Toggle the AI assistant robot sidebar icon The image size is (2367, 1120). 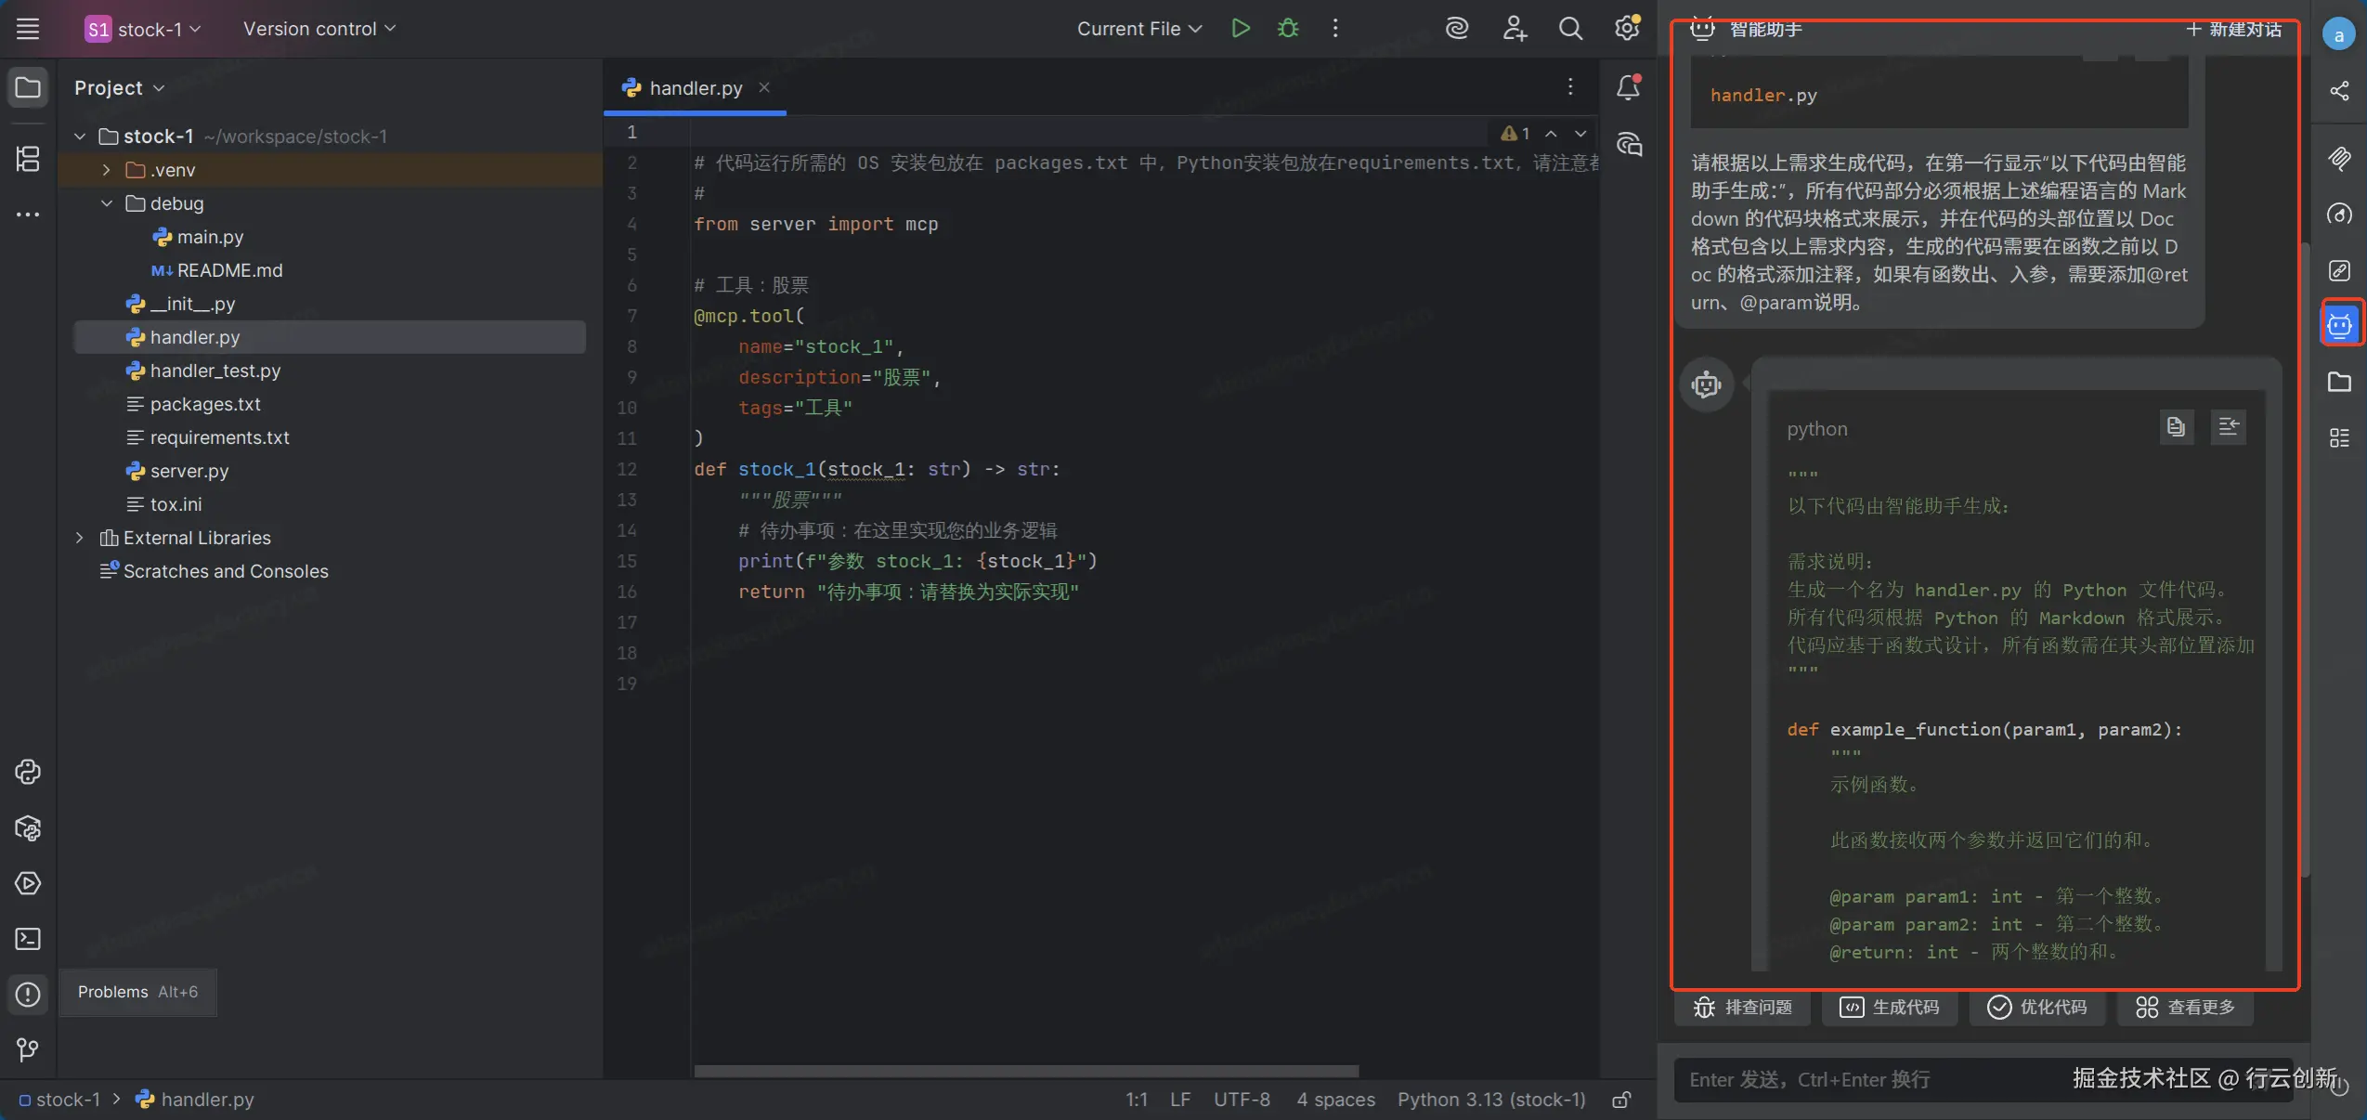click(2339, 324)
